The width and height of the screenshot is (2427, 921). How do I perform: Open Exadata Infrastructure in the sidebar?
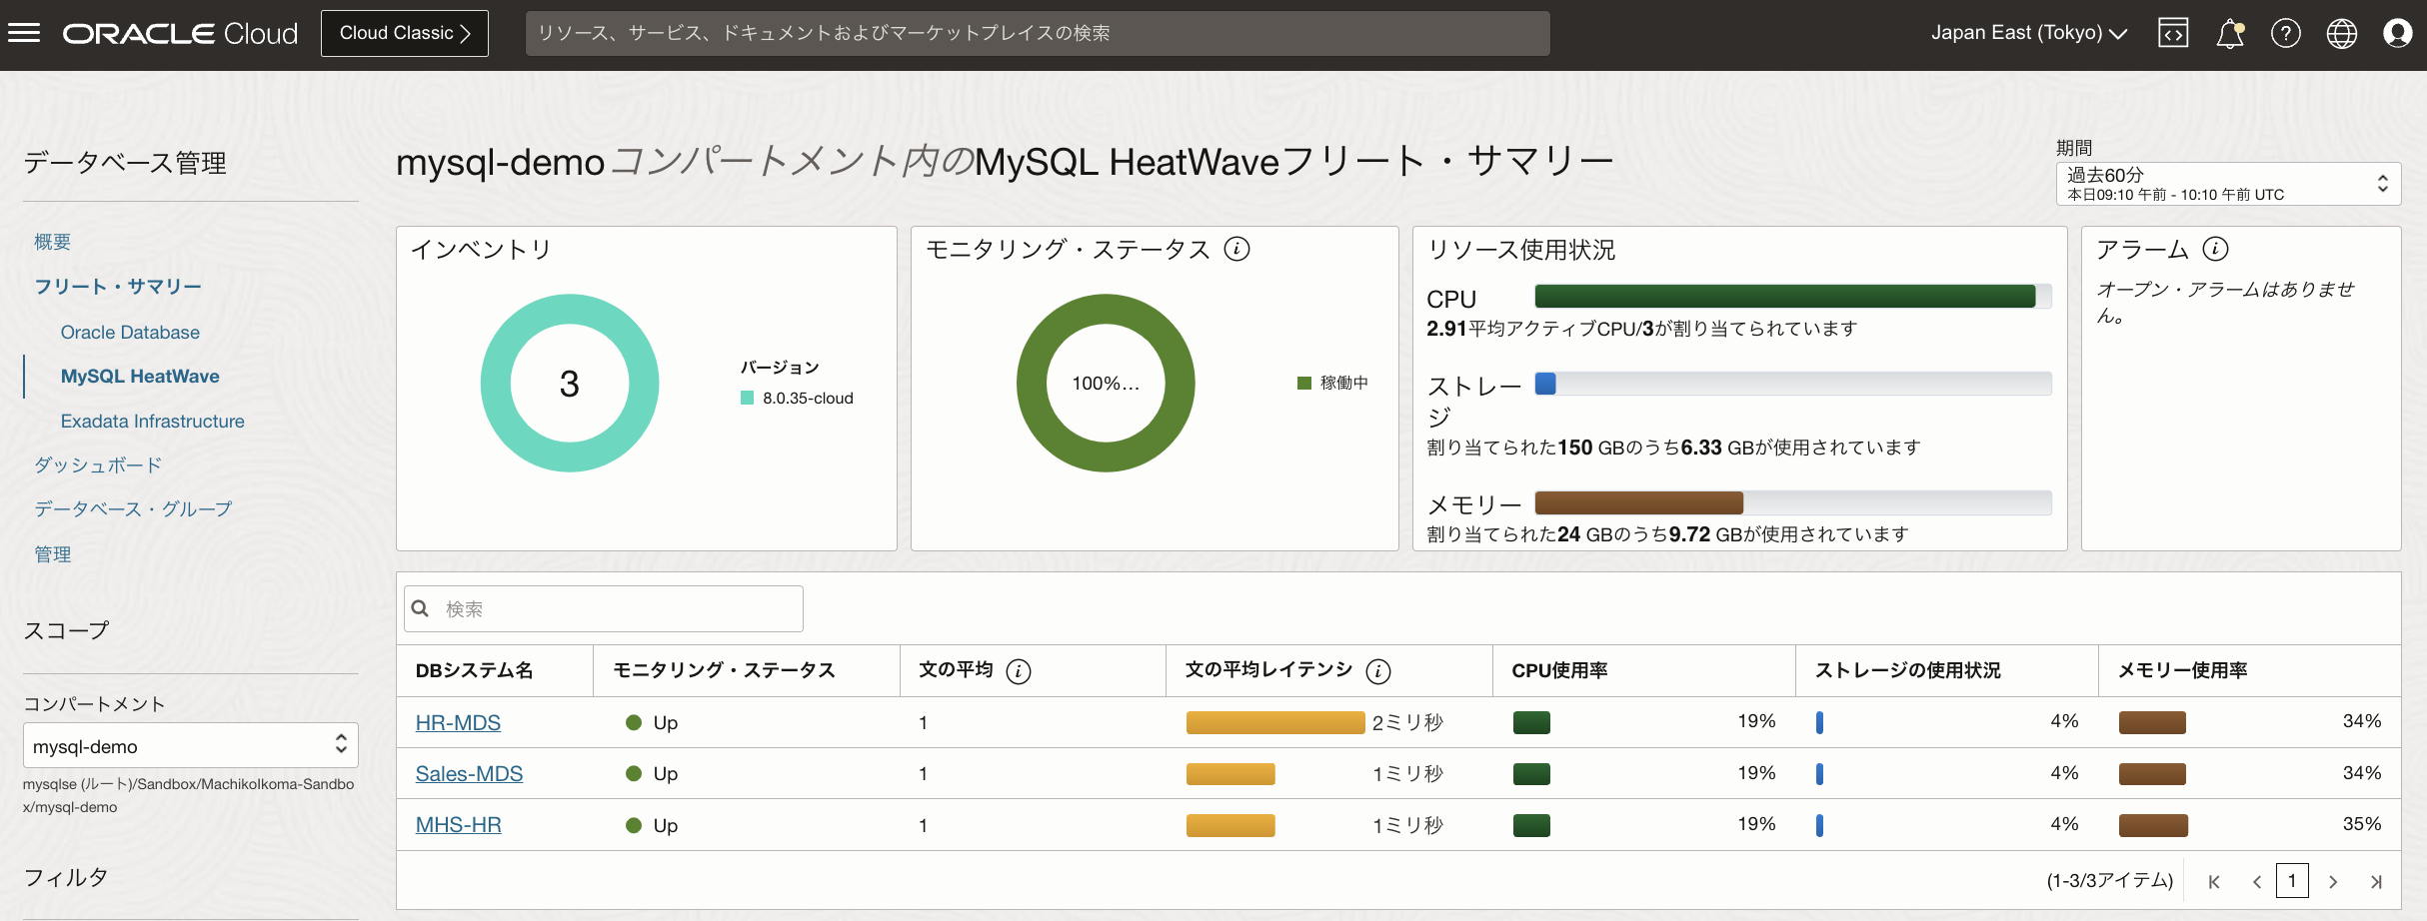[152, 422]
